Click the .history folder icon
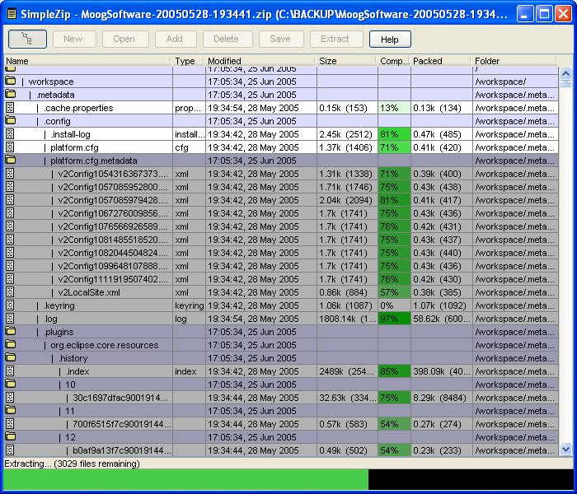Screen dimensions: 577x494 [x=10, y=357]
